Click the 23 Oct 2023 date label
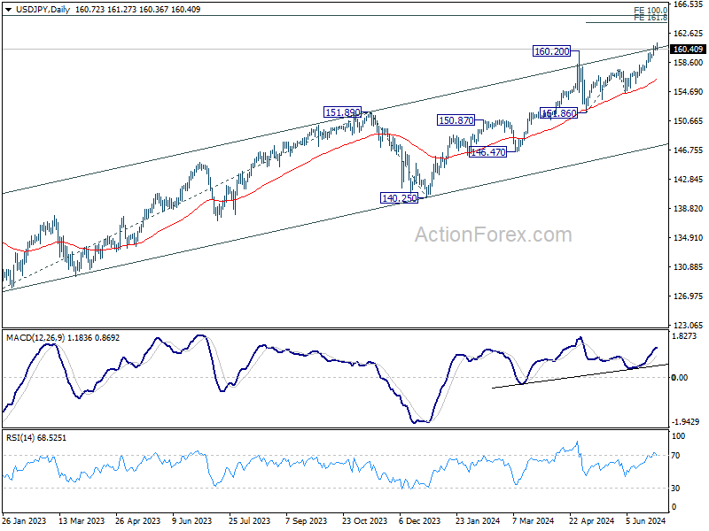Image resolution: width=709 pixels, height=531 pixels. click(x=364, y=520)
